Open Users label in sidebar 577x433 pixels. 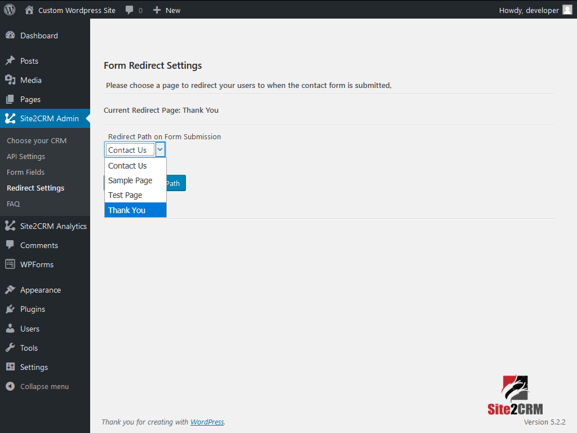[x=30, y=329]
